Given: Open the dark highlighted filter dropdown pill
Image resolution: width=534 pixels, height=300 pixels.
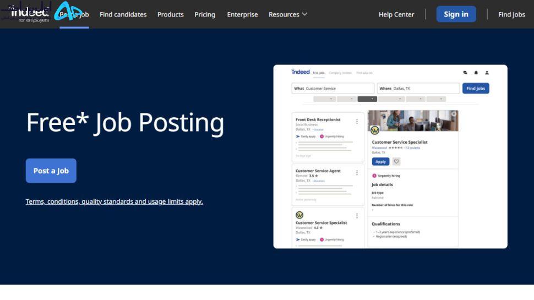Looking at the screenshot, I should tap(367, 99).
